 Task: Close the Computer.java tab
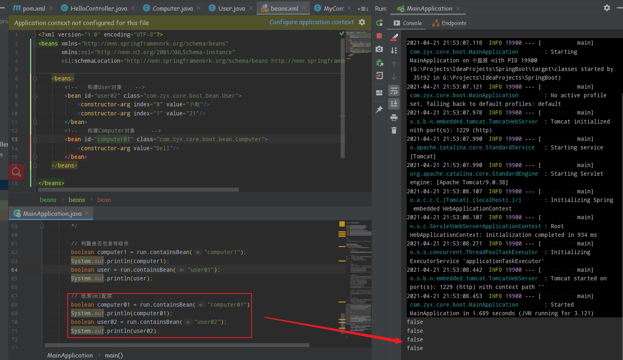(199, 8)
